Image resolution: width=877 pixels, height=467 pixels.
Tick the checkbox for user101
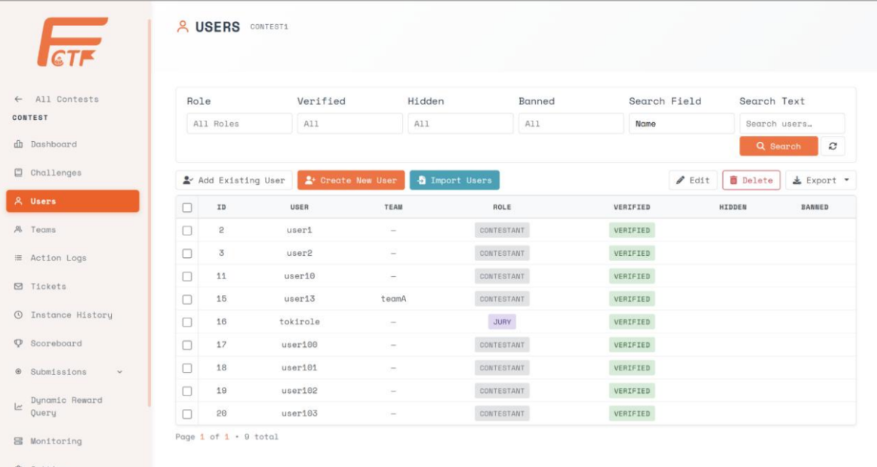pos(187,368)
